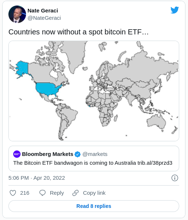Open the @NateGeraci handle
This screenshot has height=220, width=188.
(x=44, y=18)
